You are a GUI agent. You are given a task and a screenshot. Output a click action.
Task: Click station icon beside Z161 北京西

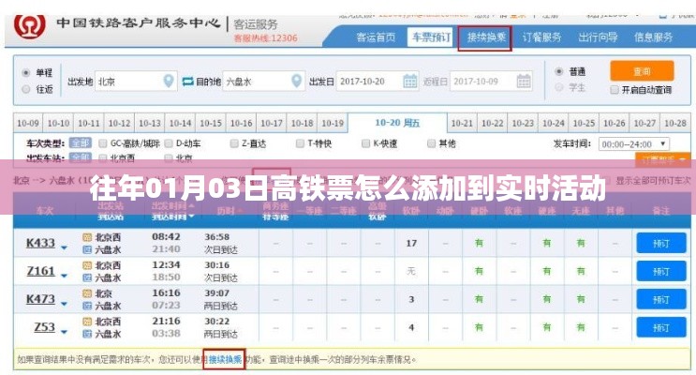point(87,266)
